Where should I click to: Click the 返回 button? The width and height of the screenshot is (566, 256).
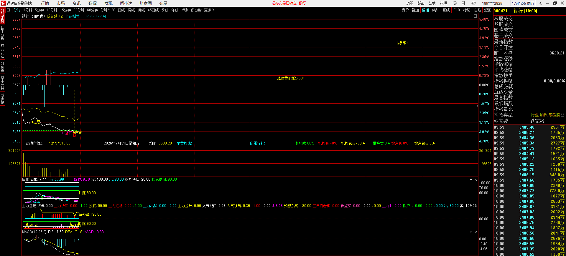click(488, 10)
